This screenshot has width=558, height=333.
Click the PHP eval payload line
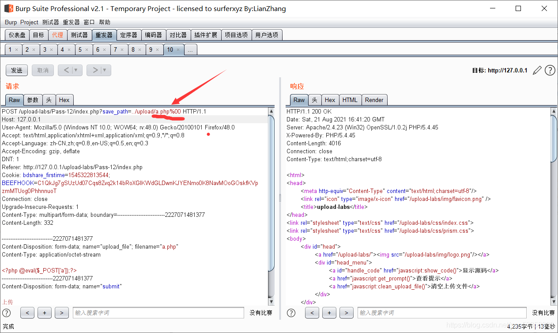(40, 270)
